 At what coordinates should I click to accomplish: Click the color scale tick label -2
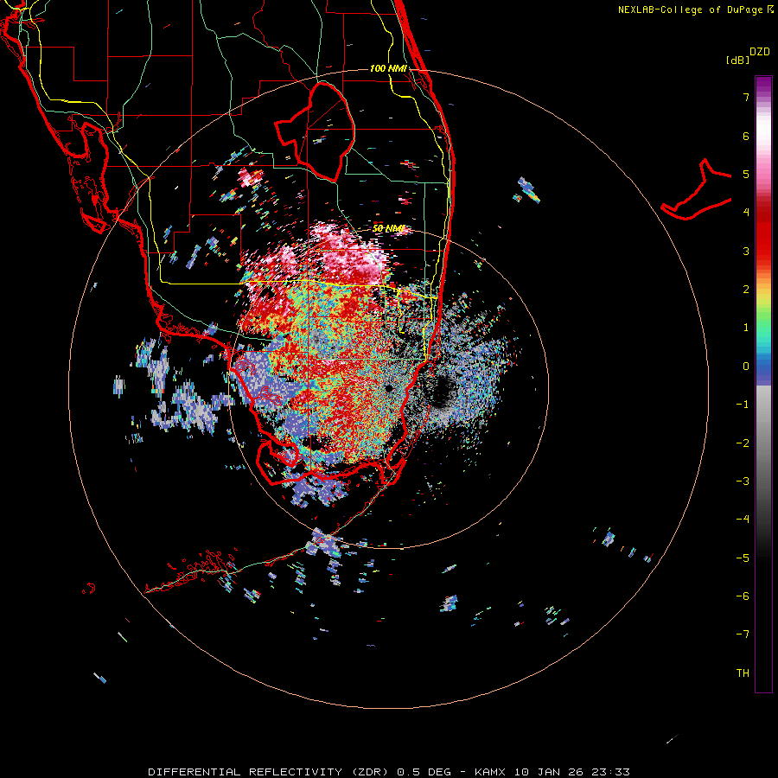(743, 443)
